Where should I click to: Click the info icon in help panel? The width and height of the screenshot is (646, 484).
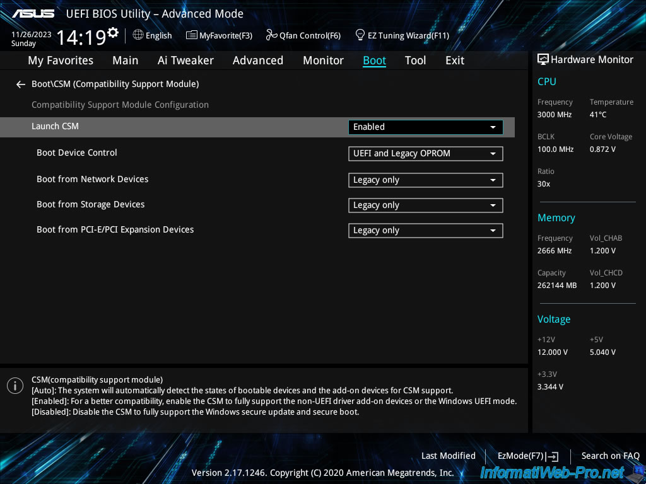click(x=15, y=386)
